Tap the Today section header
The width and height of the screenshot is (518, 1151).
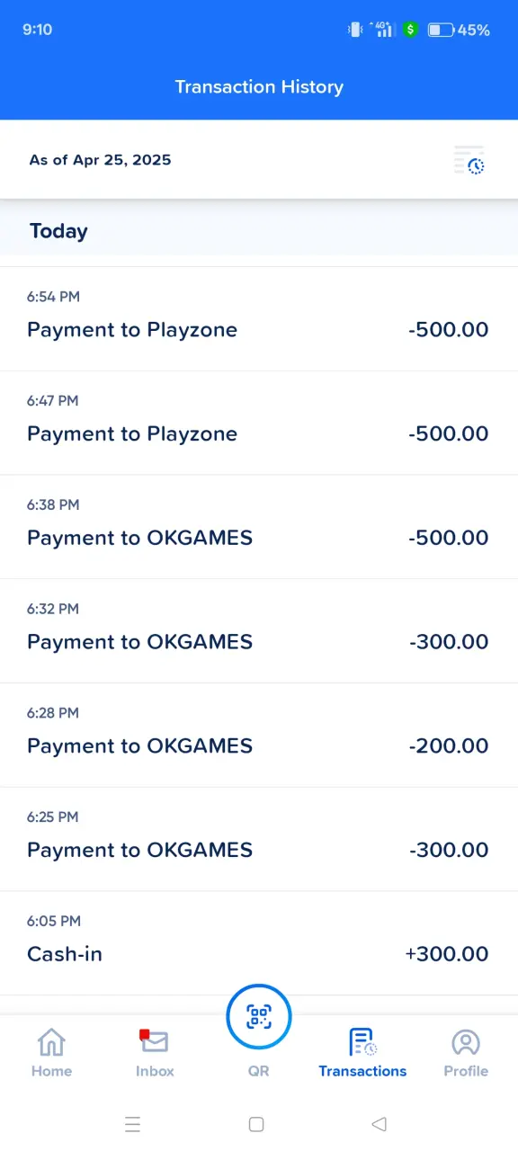(58, 231)
